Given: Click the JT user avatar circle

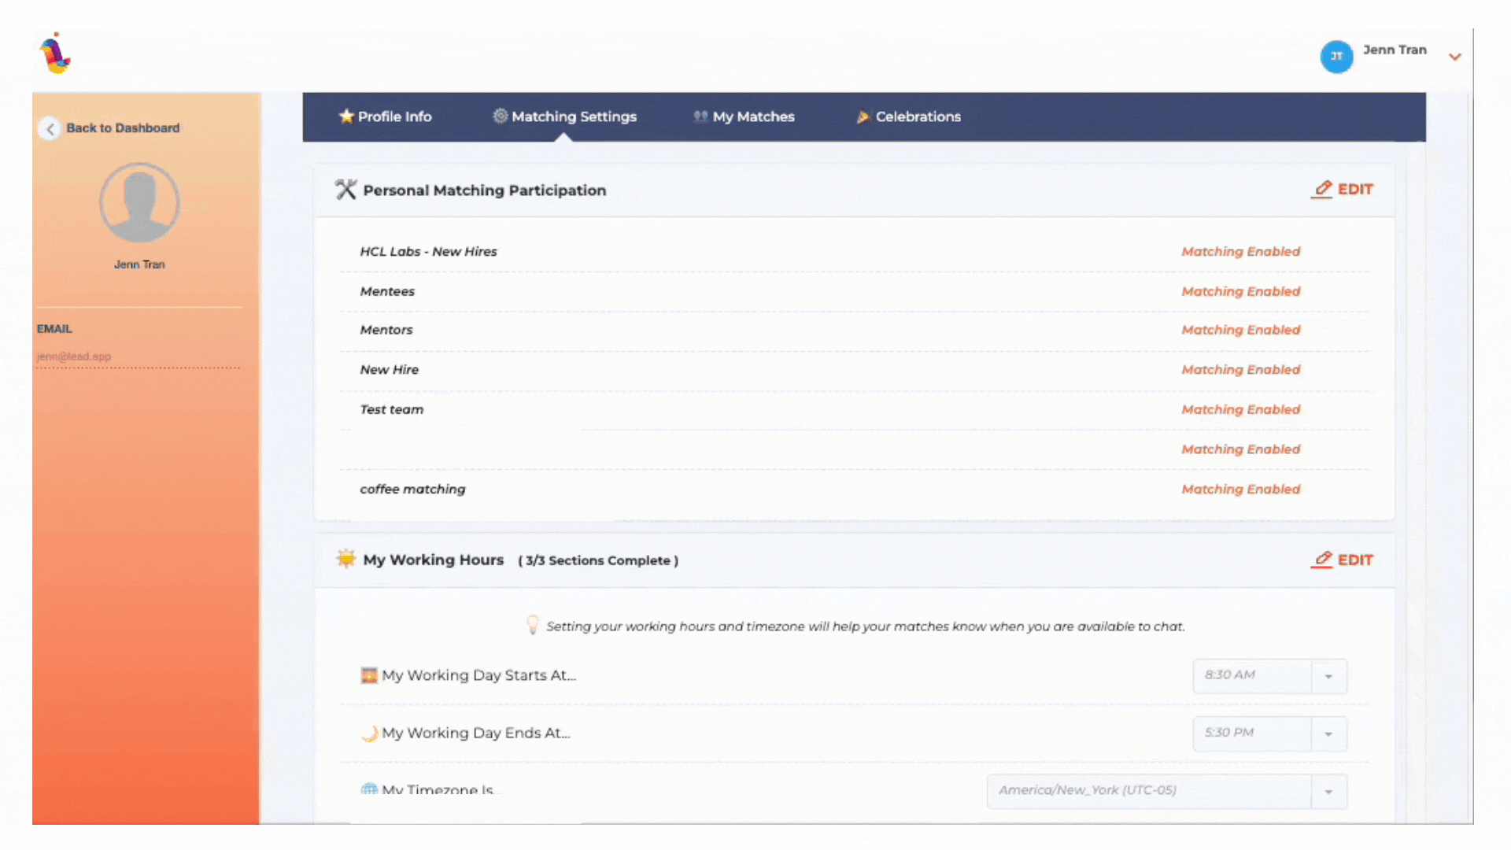Looking at the screenshot, I should (1336, 56).
